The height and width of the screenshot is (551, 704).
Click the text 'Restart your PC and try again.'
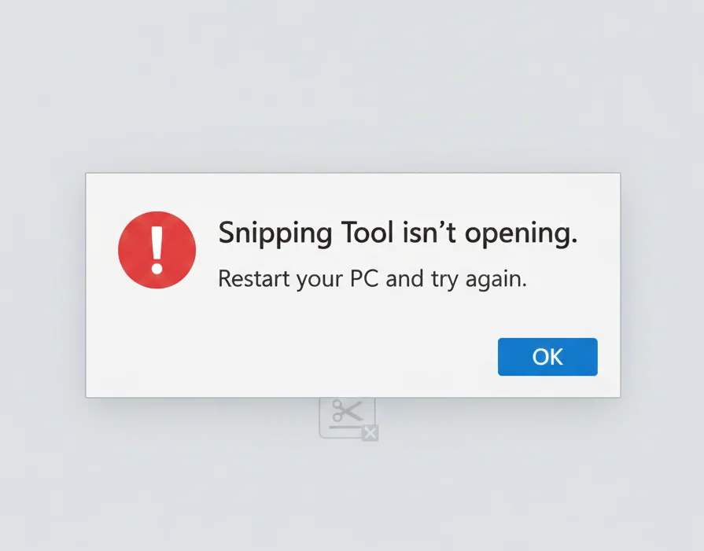coord(372,278)
